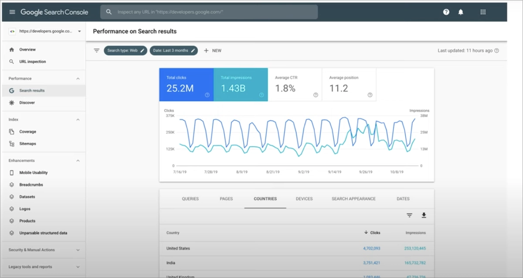Open the URL inspection tool
This screenshot has height=278, width=523.
32,62
